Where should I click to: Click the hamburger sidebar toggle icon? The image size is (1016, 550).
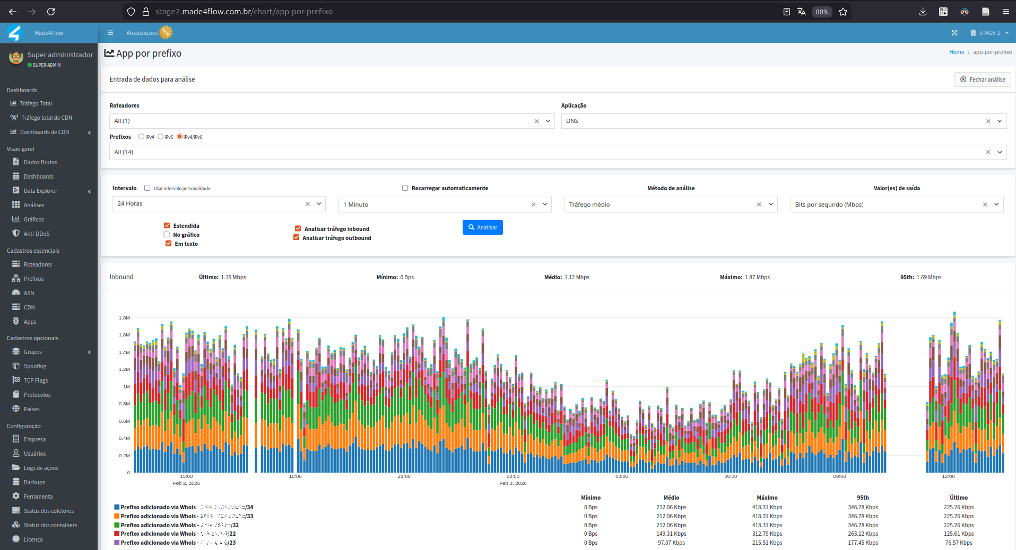[110, 33]
